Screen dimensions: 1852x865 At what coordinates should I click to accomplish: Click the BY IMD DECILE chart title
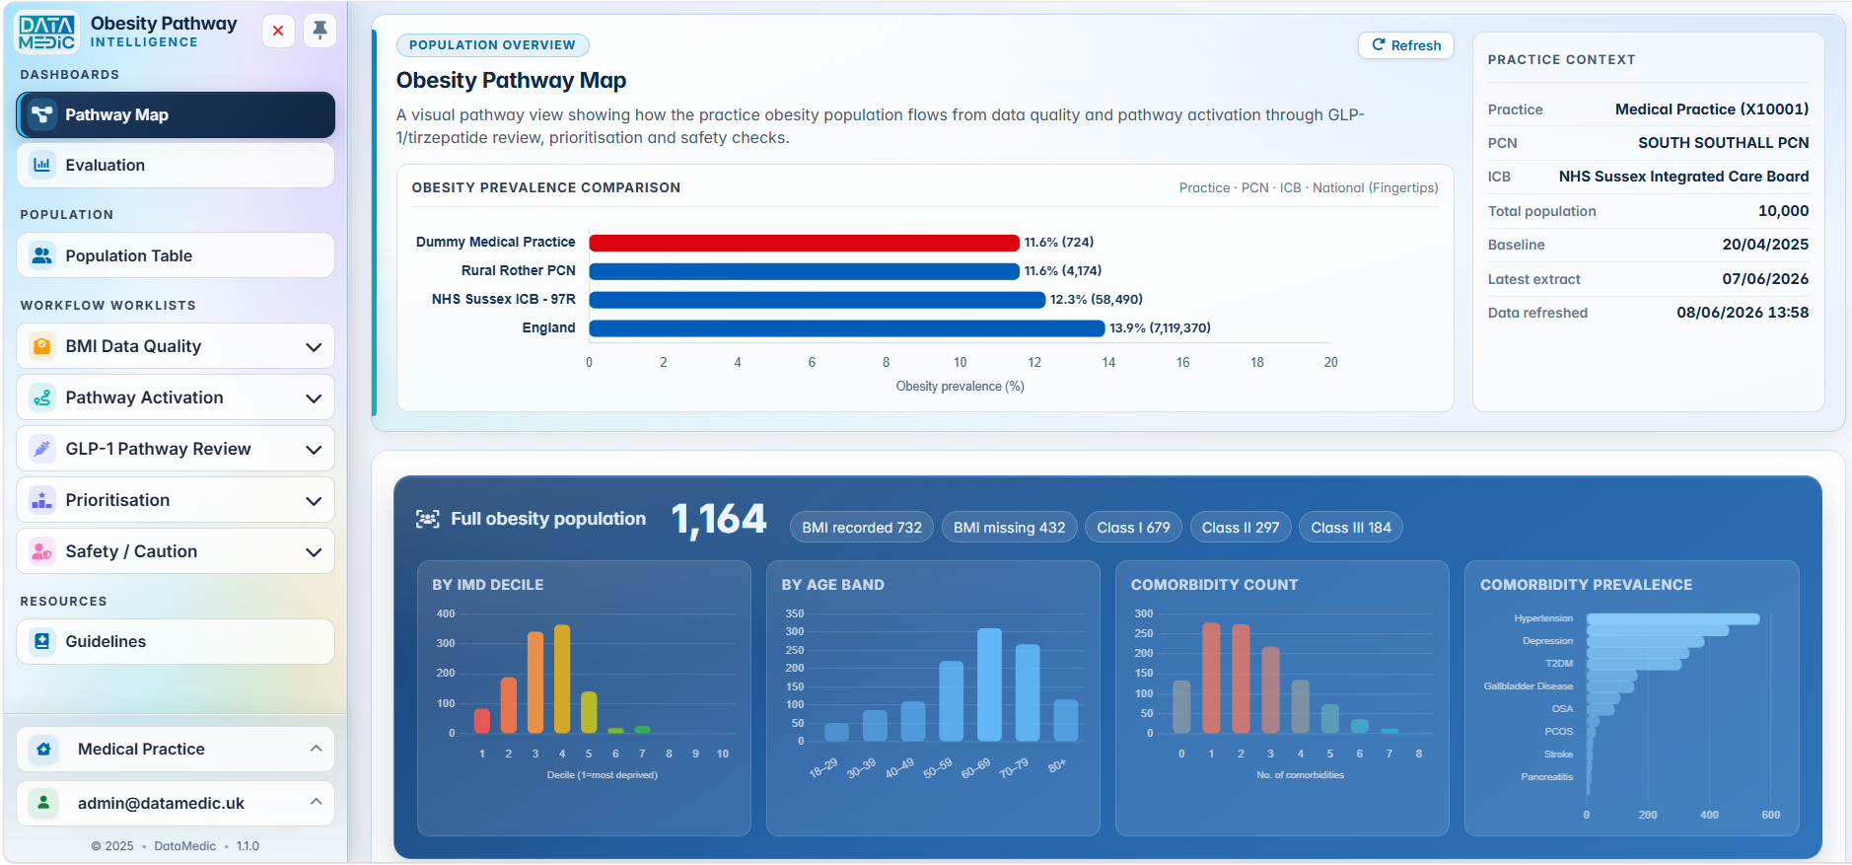click(487, 585)
